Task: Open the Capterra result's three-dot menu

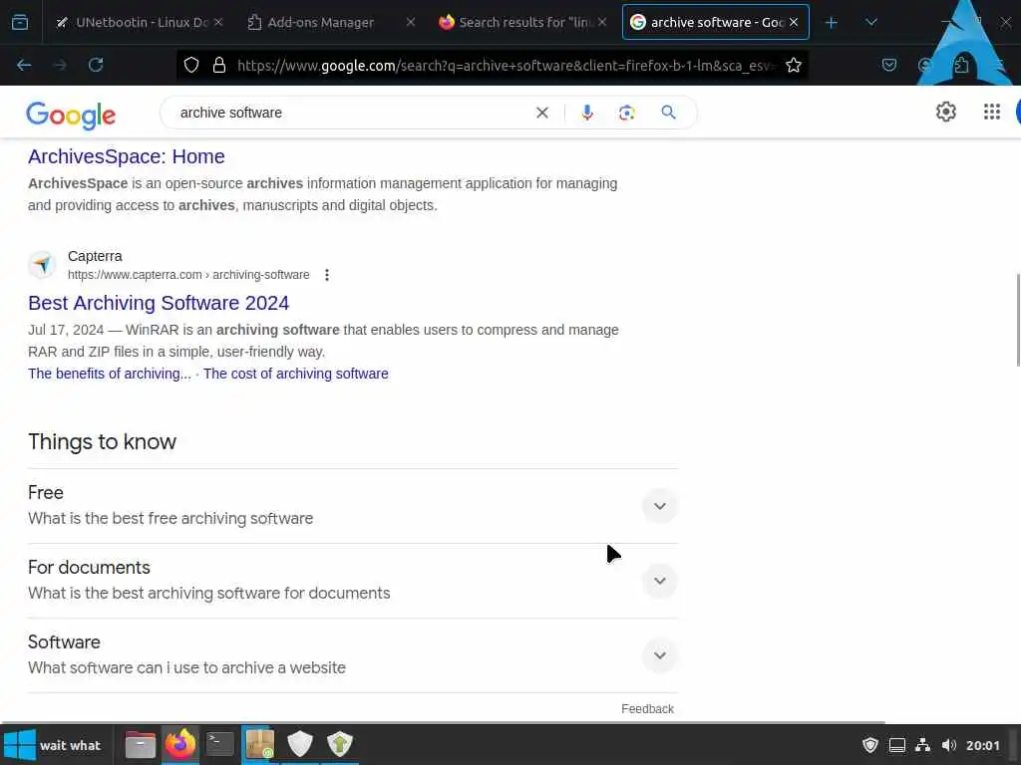Action: tap(327, 275)
